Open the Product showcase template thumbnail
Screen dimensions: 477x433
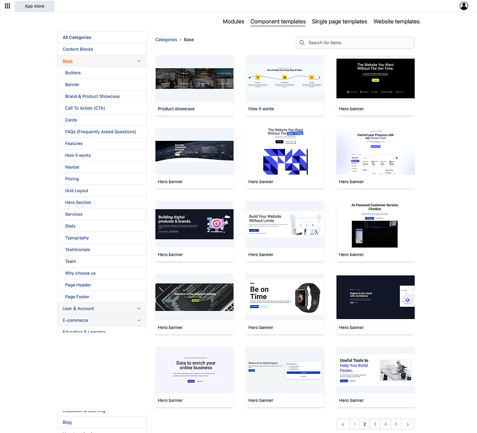coord(194,79)
